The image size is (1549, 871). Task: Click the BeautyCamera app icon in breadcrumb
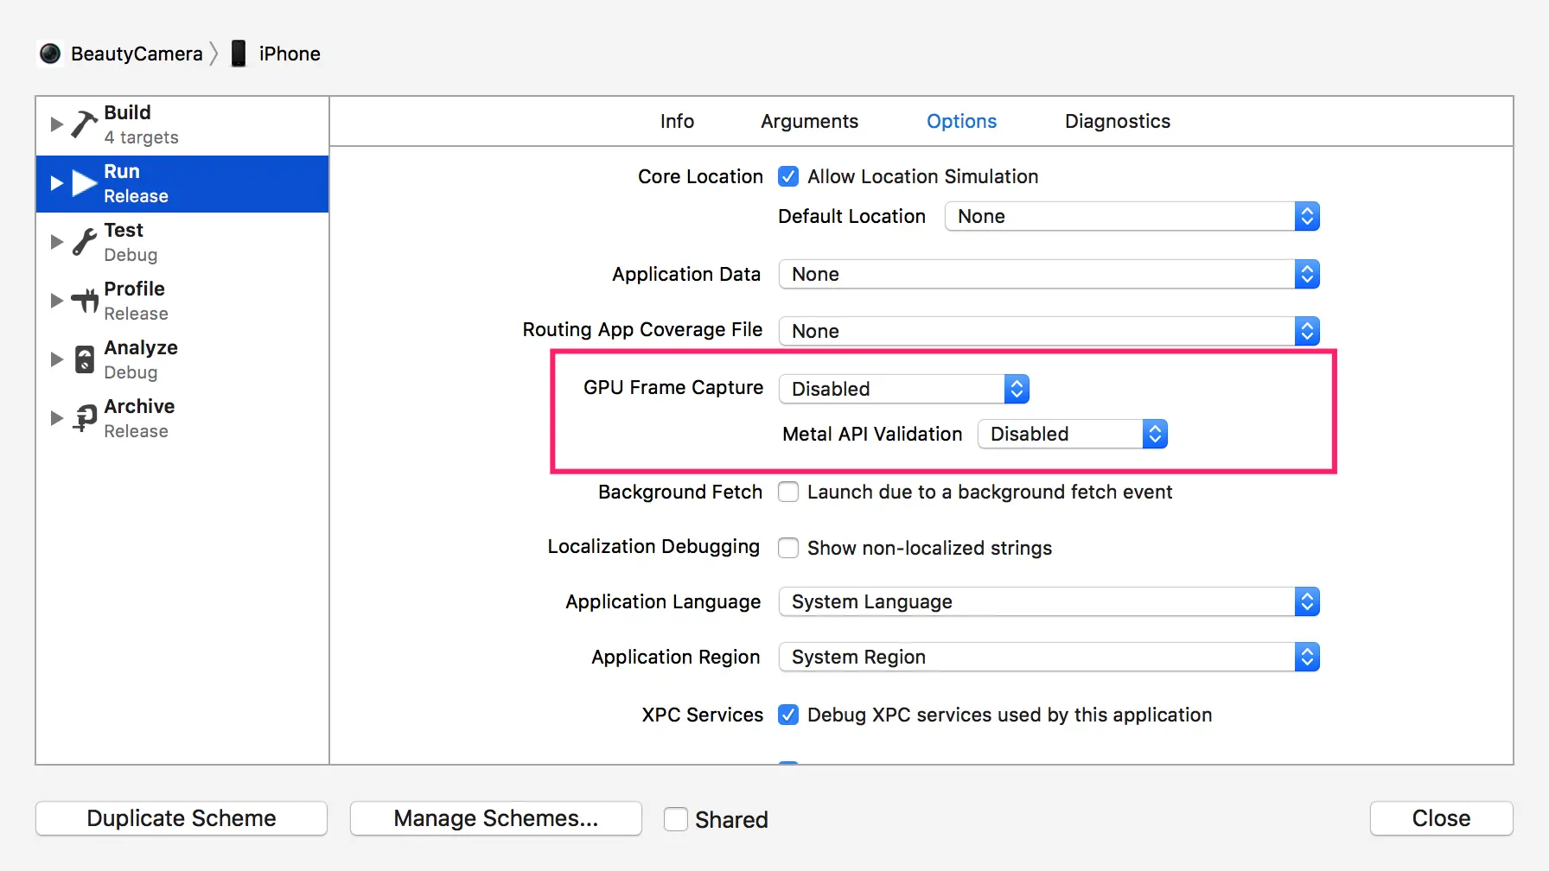50,54
